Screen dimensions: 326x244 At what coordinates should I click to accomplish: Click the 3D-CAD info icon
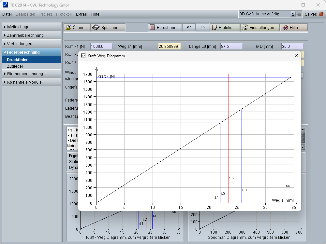(x=293, y=14)
